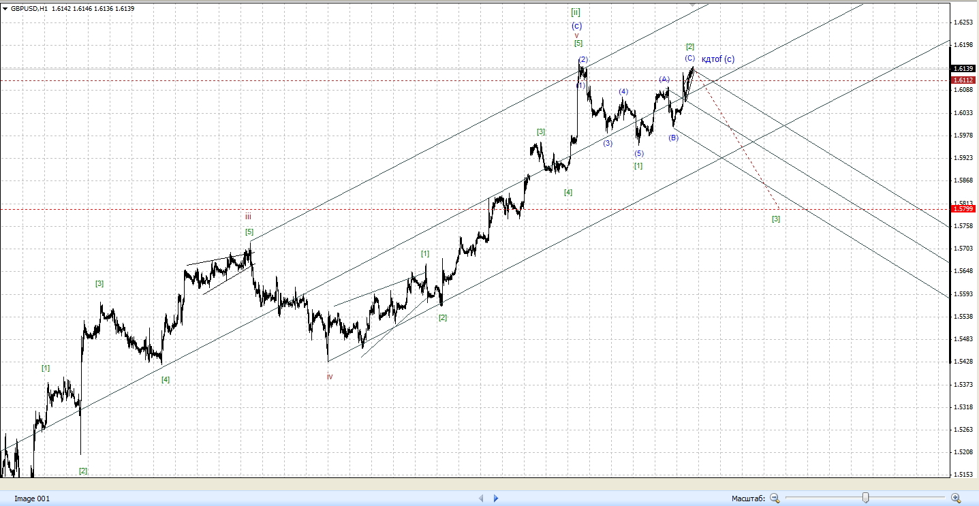979x506 pixels.
Task: Click the 'кдтof (c)' annotation
Action: coord(718,59)
